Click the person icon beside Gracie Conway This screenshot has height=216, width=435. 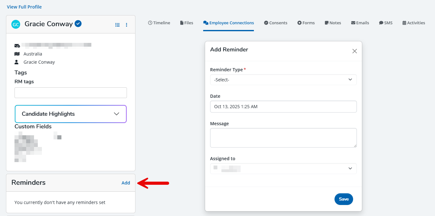pyautogui.click(x=17, y=62)
